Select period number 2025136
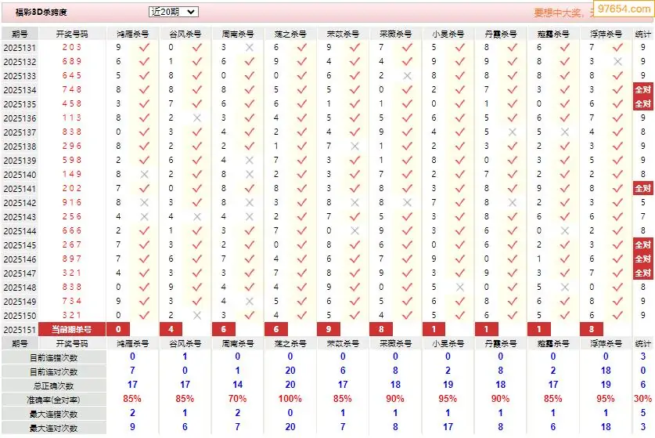Screen dimensions: 655x438 (x=20, y=118)
